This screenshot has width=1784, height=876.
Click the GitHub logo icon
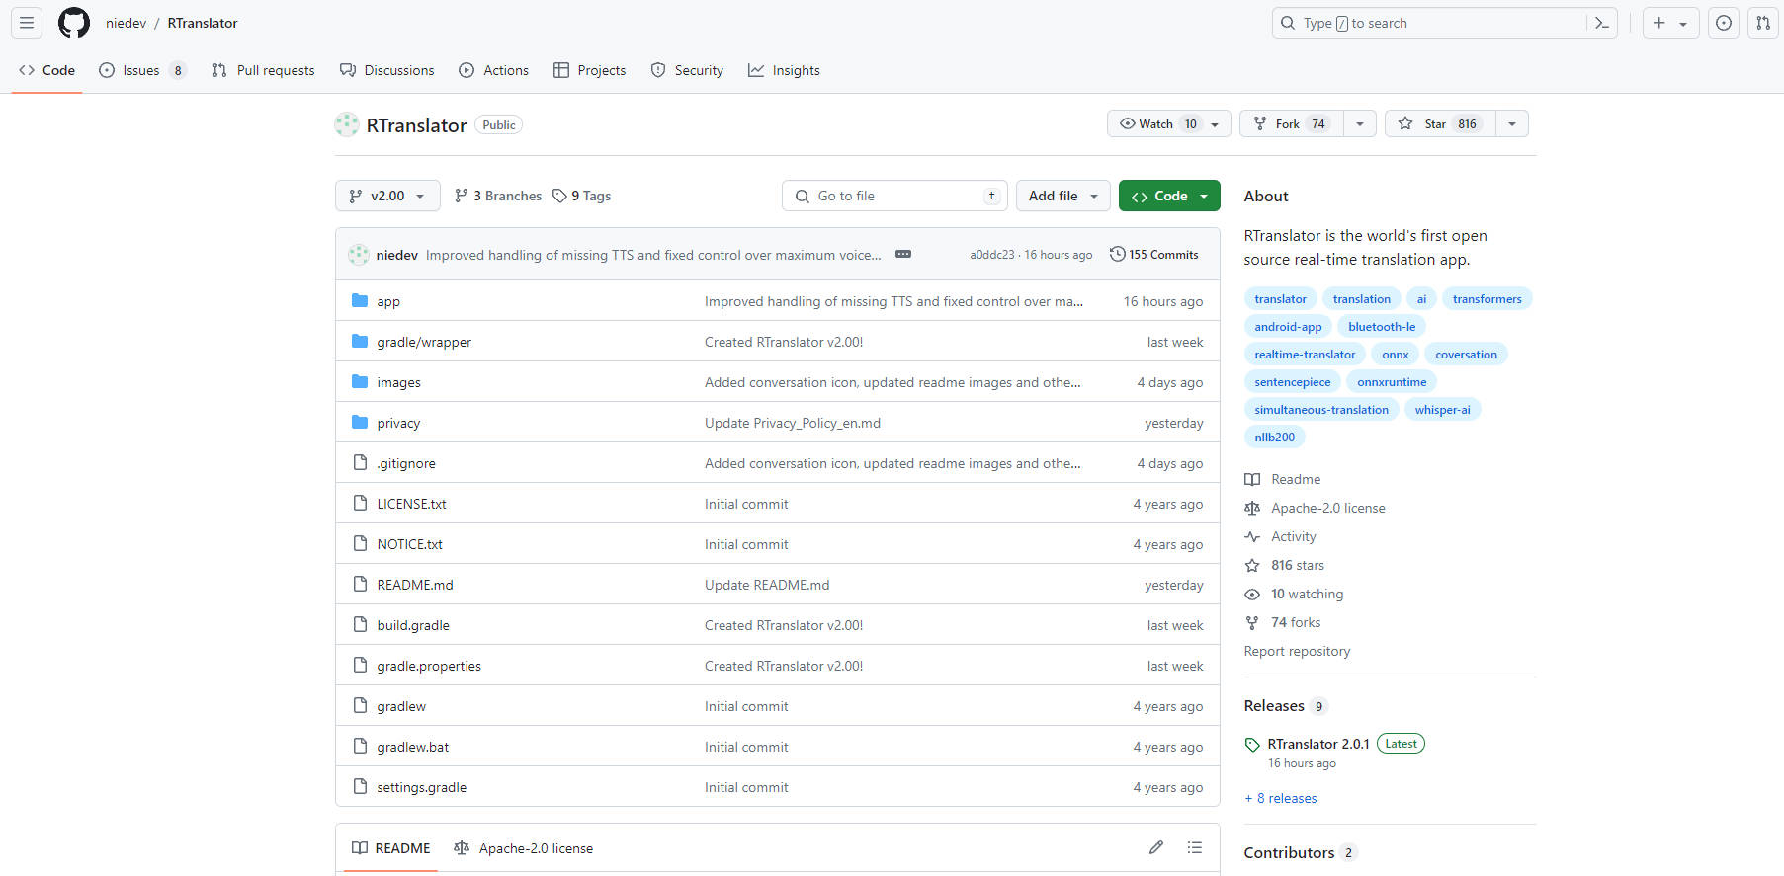(74, 23)
